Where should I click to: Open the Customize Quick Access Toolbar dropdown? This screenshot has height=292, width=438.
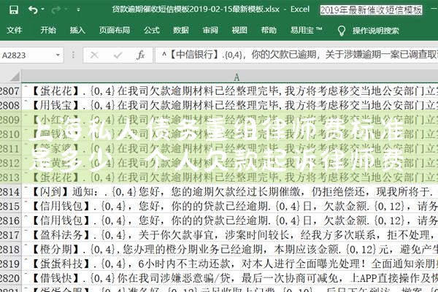click(x=79, y=9)
